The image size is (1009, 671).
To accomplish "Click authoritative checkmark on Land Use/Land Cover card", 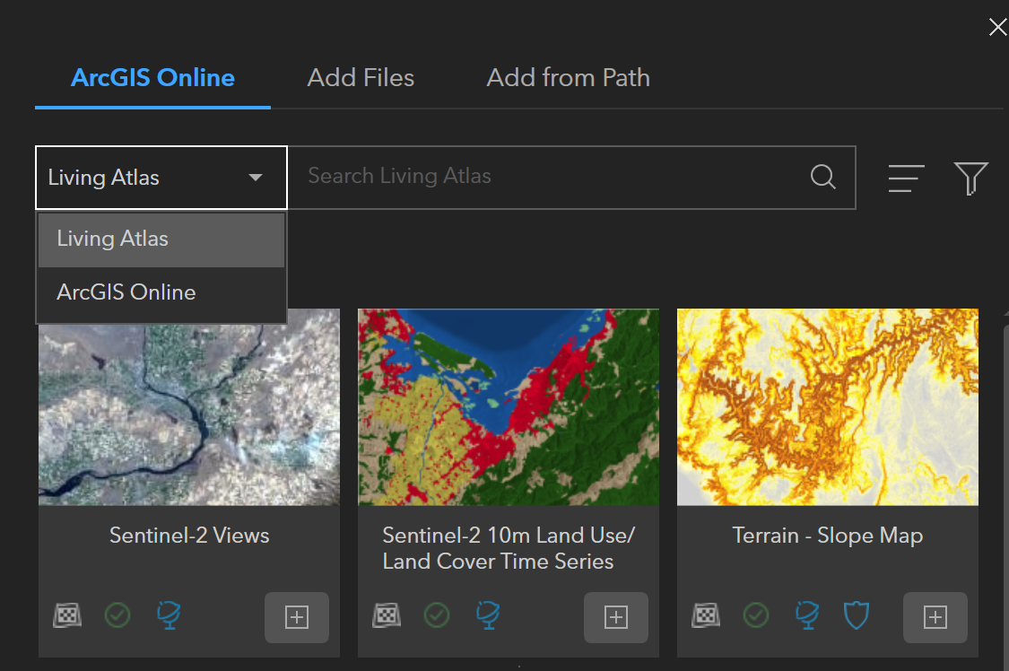I will click(436, 615).
